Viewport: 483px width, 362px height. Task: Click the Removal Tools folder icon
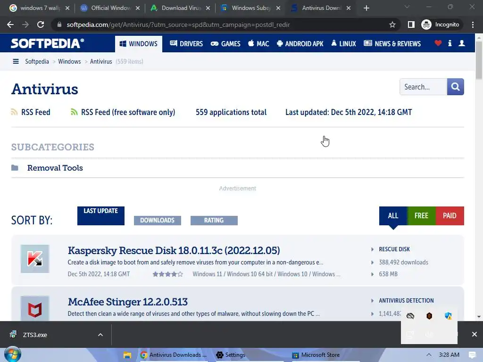(15, 168)
